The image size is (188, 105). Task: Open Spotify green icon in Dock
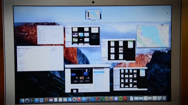click(x=120, y=99)
